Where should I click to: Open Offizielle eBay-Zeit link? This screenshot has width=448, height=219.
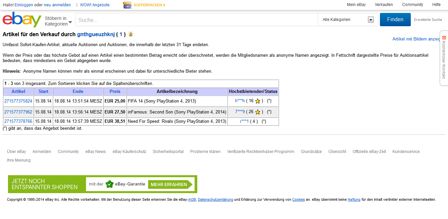point(369,152)
